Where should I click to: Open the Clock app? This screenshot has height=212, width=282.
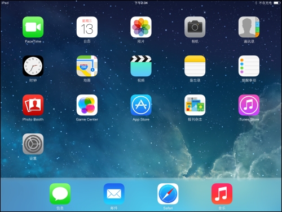(x=33, y=66)
